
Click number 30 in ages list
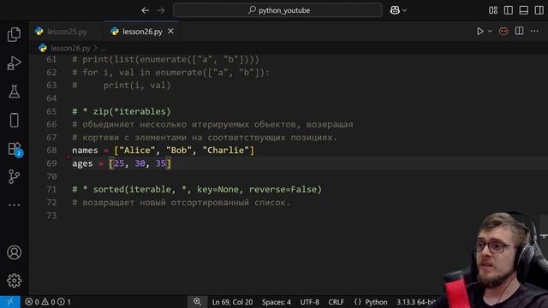tap(140, 163)
